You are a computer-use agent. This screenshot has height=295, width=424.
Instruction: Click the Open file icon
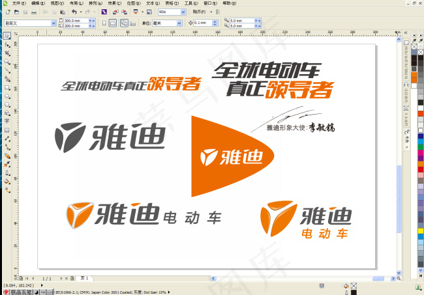pyautogui.click(x=16, y=12)
